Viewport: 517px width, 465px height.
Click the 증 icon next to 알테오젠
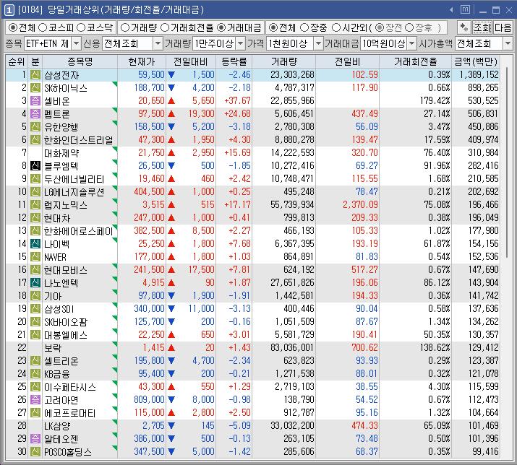pyautogui.click(x=35, y=439)
